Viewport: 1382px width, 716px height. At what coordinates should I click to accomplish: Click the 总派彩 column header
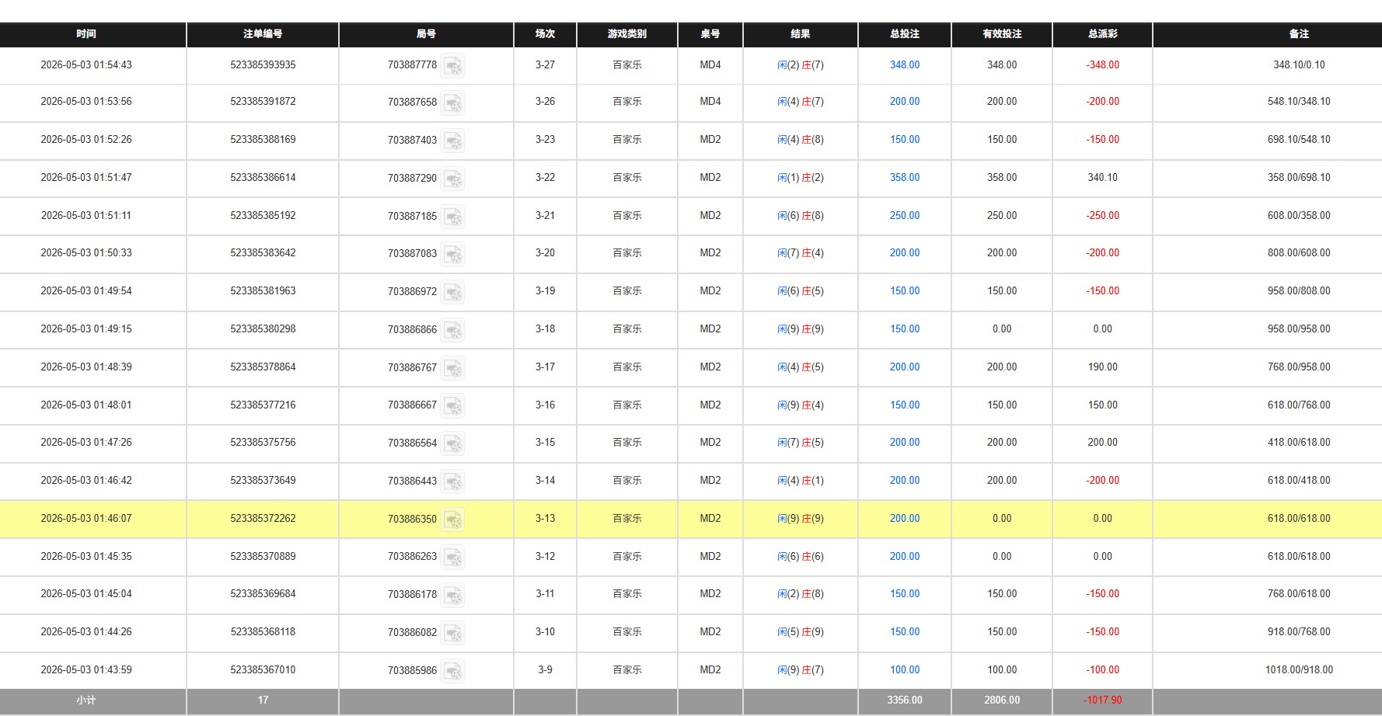[x=1102, y=34]
